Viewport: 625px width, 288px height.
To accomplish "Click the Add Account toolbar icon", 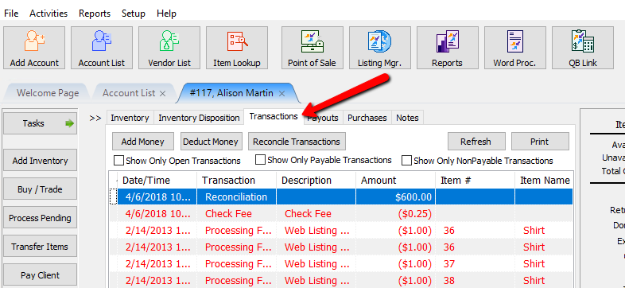I will pos(34,48).
